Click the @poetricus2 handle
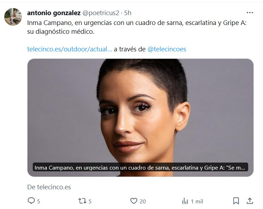 click(x=100, y=13)
